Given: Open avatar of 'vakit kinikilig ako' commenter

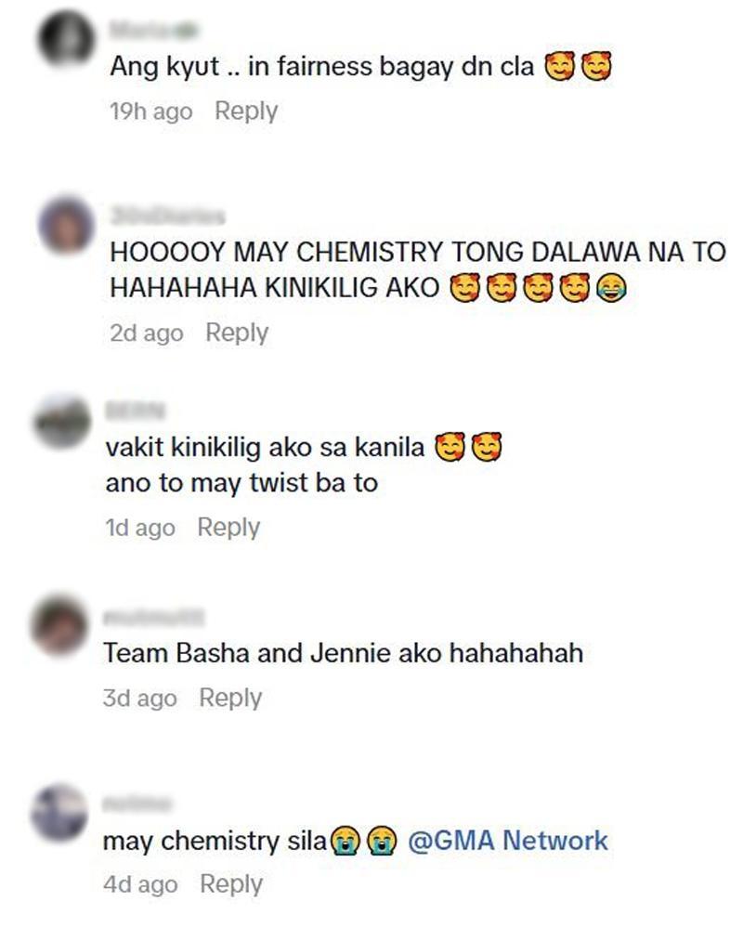Looking at the screenshot, I should pos(61,422).
